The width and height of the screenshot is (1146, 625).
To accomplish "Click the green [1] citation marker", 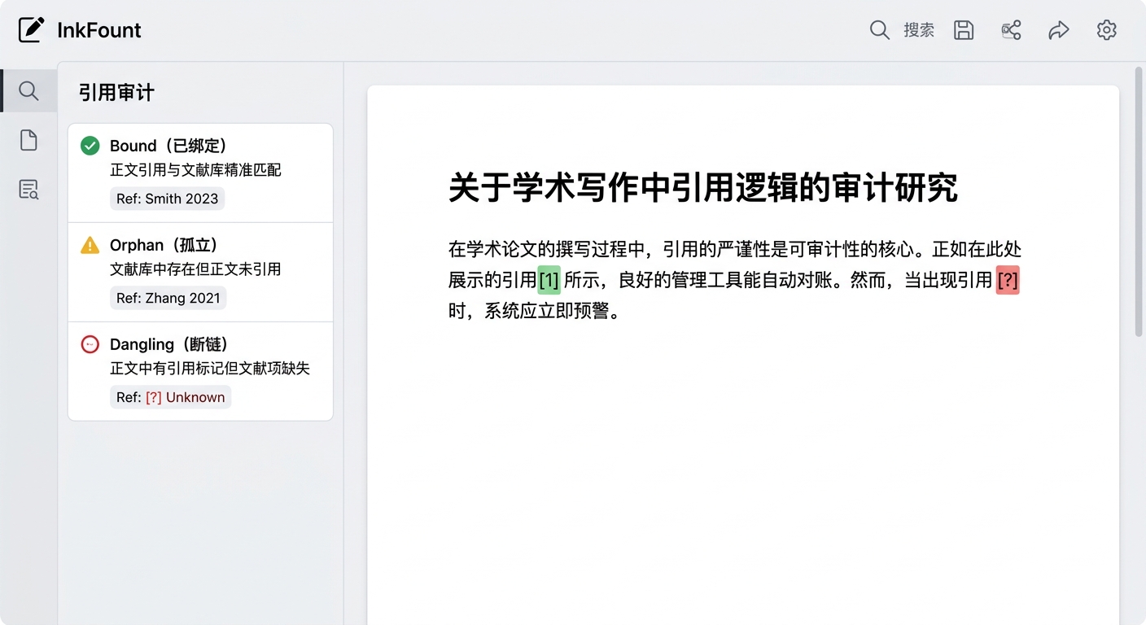I will pyautogui.click(x=549, y=281).
